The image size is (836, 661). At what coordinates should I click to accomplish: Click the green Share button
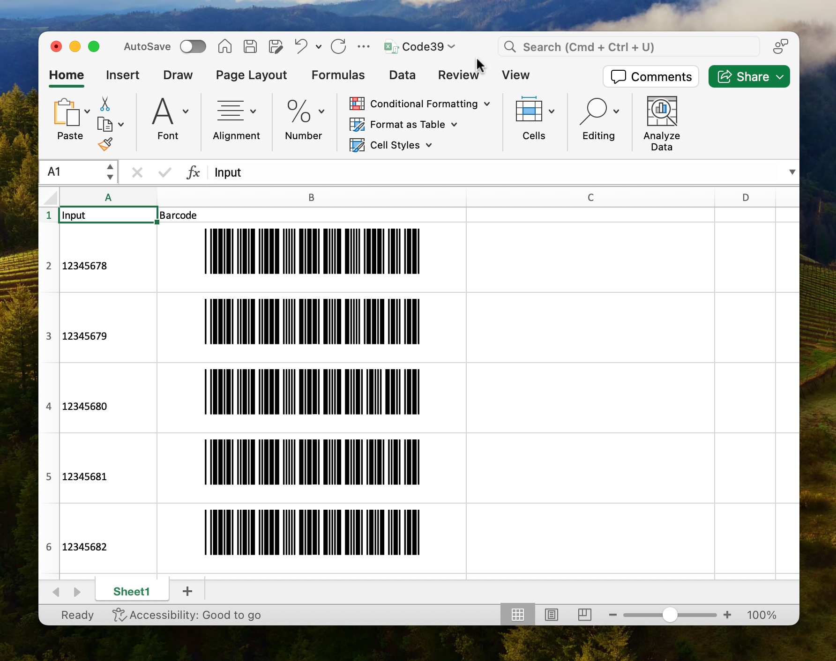tap(749, 76)
